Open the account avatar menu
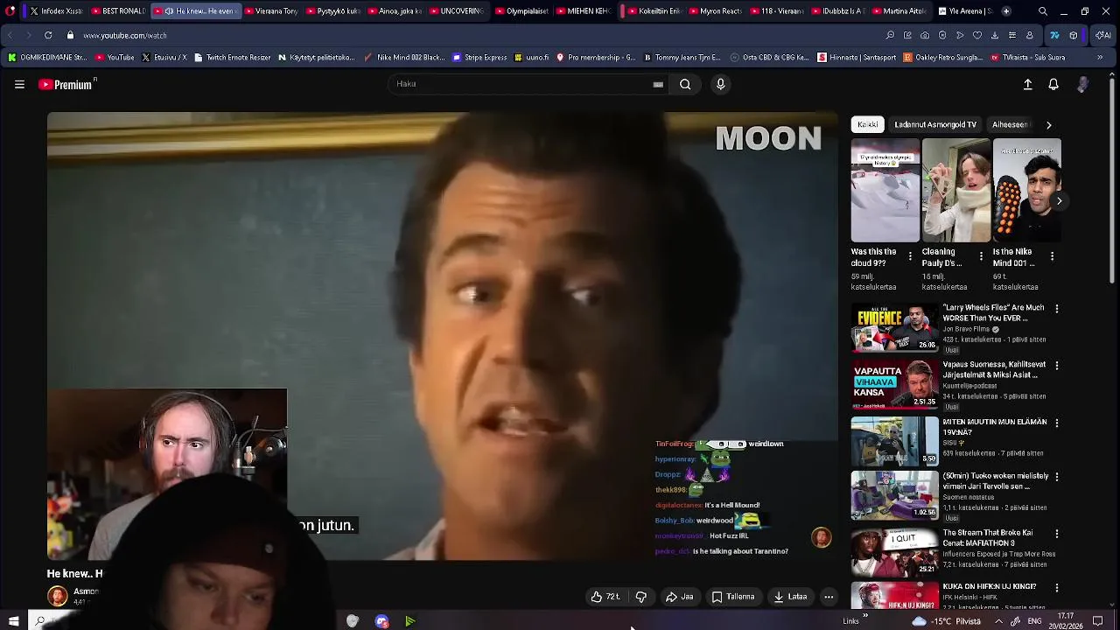Image resolution: width=1120 pixels, height=630 pixels. pyautogui.click(x=1083, y=85)
